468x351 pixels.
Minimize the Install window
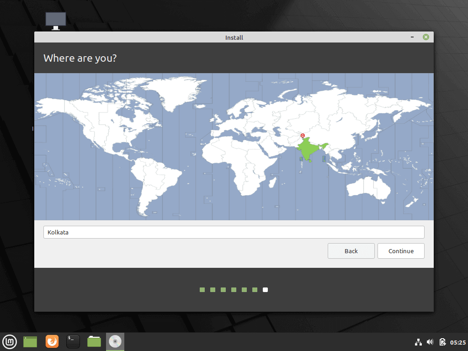coord(412,37)
